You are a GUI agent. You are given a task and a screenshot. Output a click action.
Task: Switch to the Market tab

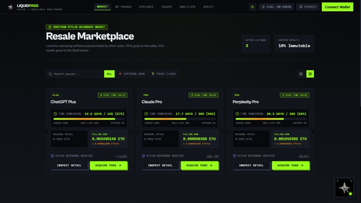[102, 7]
